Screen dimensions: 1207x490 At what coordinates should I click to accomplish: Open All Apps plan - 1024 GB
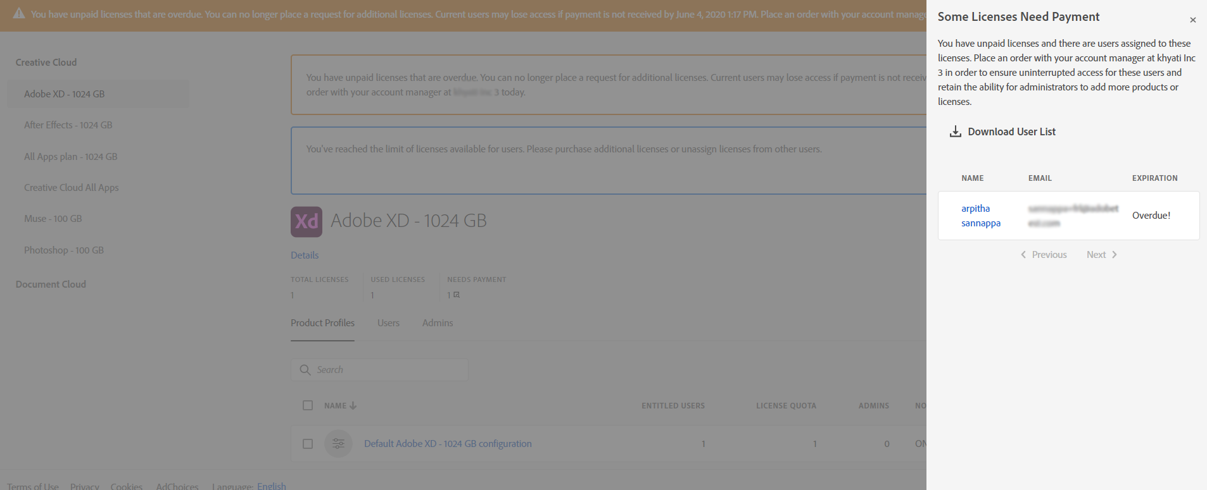click(x=71, y=157)
